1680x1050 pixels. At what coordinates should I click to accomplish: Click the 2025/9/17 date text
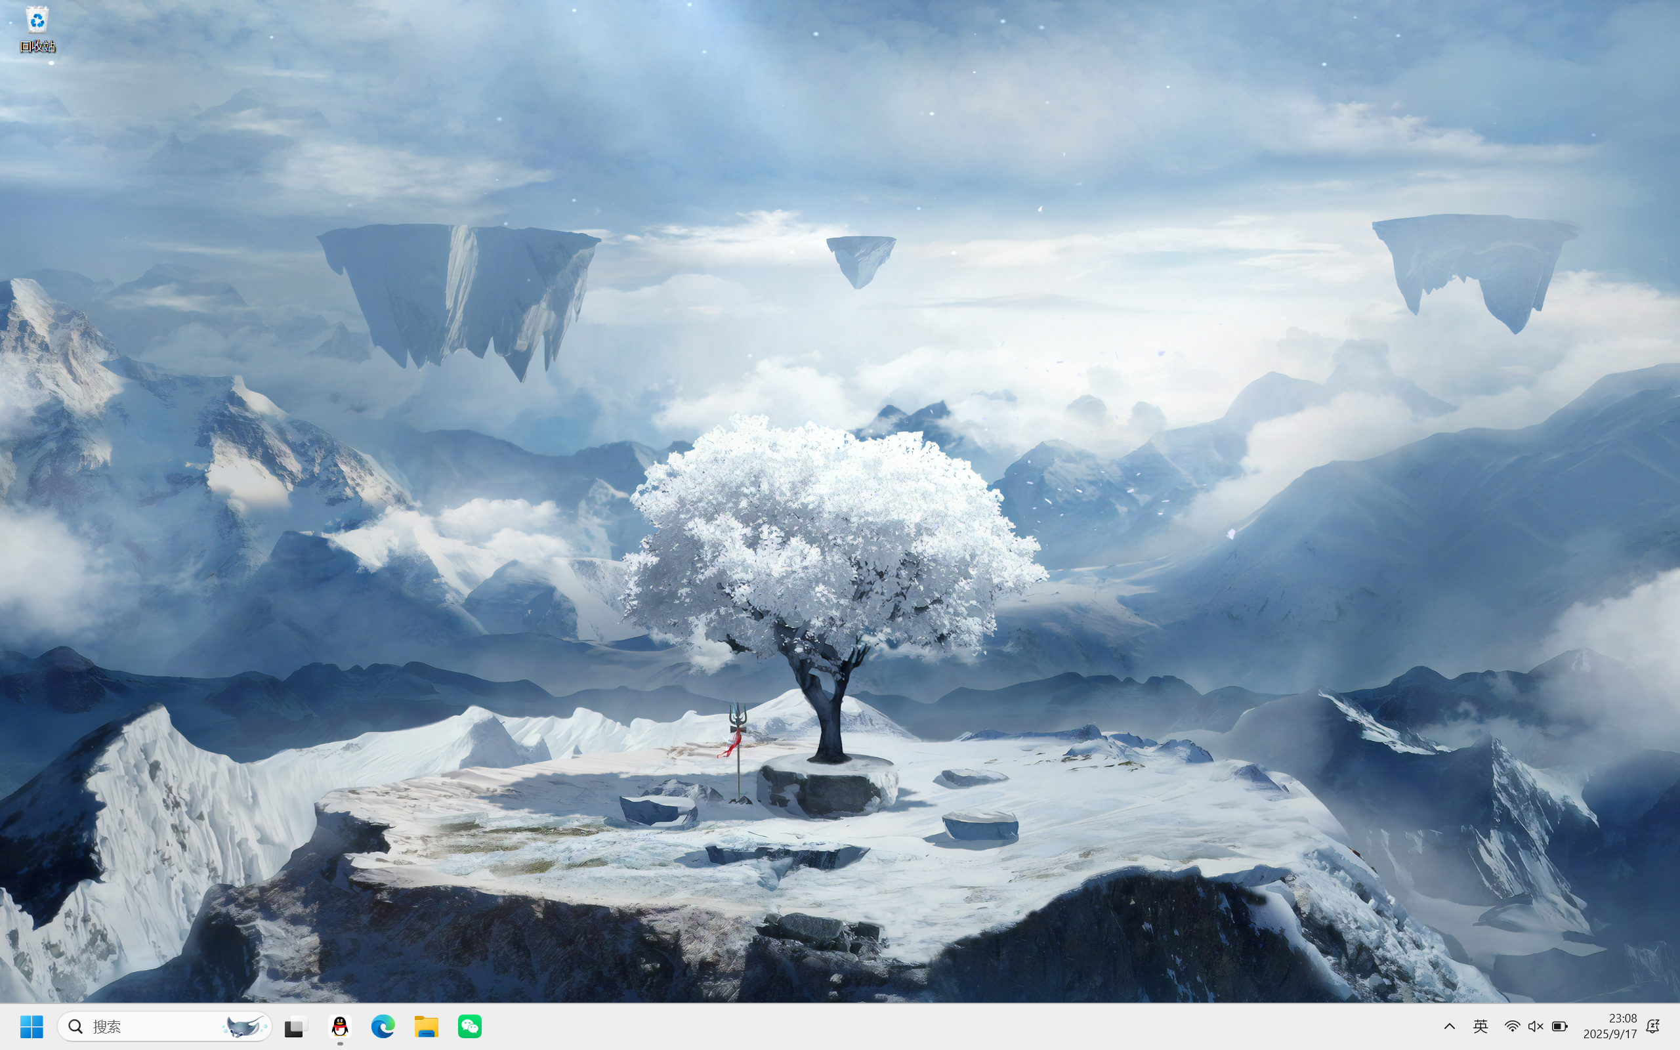1610,1034
